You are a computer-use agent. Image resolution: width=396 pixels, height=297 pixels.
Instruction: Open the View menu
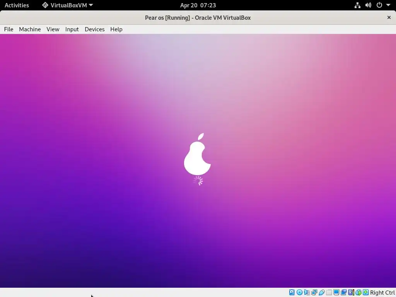(x=53, y=29)
